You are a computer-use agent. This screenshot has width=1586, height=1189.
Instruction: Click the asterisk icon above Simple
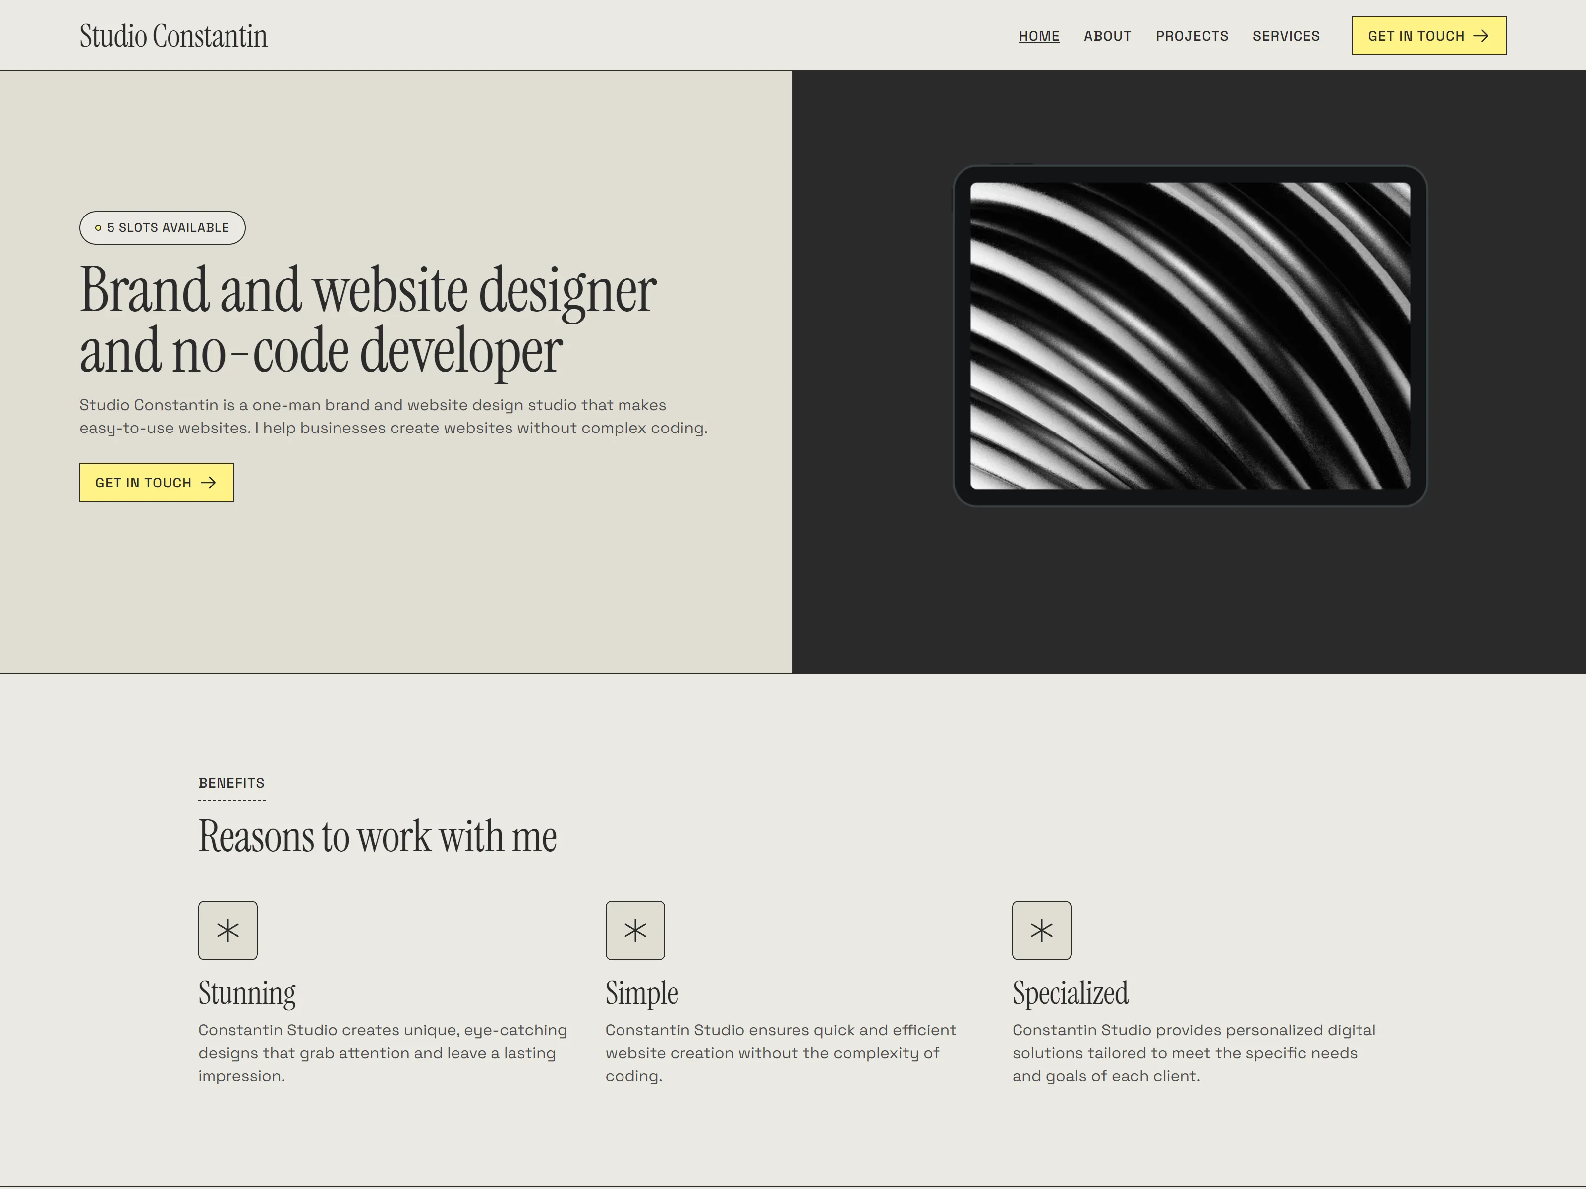coord(634,930)
